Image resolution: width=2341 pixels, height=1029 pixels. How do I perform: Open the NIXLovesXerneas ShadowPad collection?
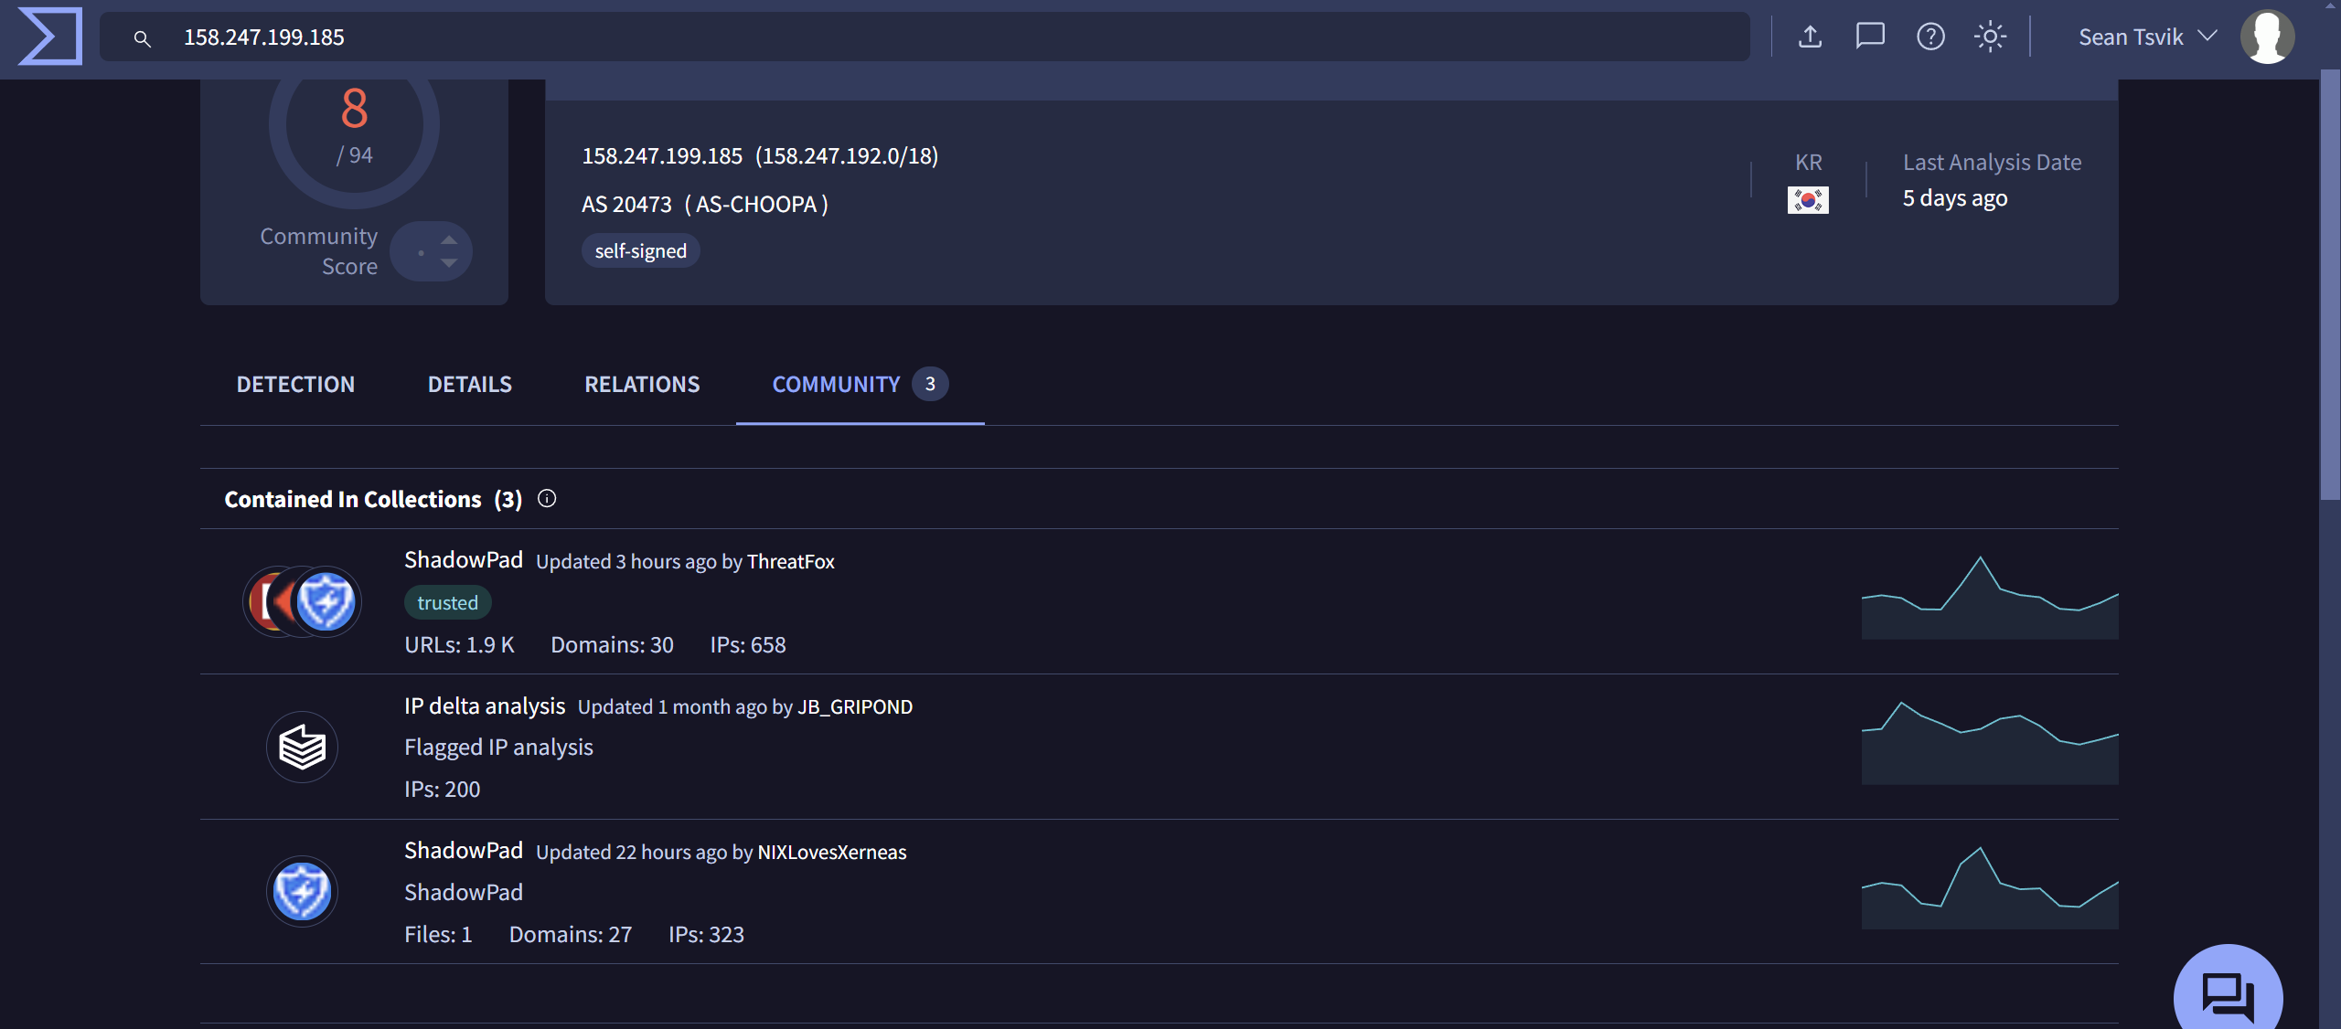pos(464,851)
